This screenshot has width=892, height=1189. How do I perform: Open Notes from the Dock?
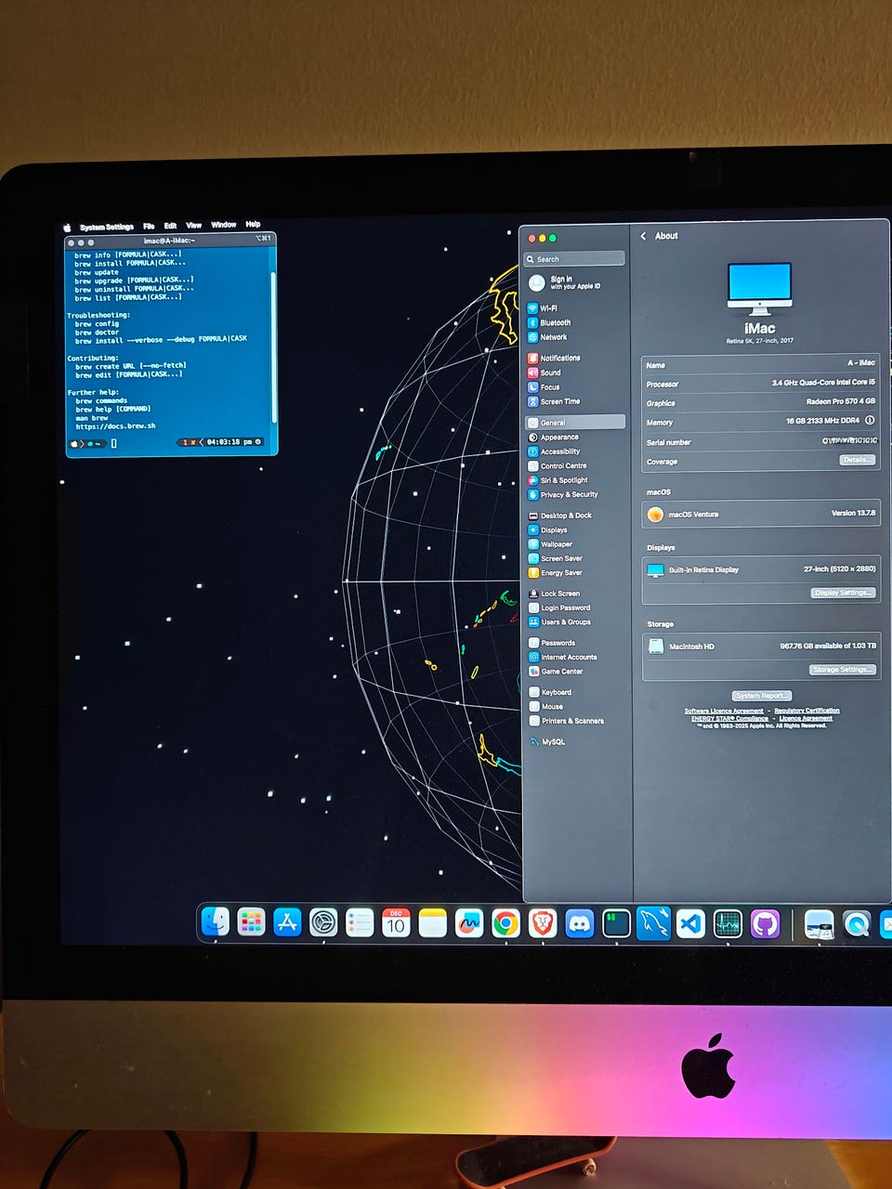[433, 922]
